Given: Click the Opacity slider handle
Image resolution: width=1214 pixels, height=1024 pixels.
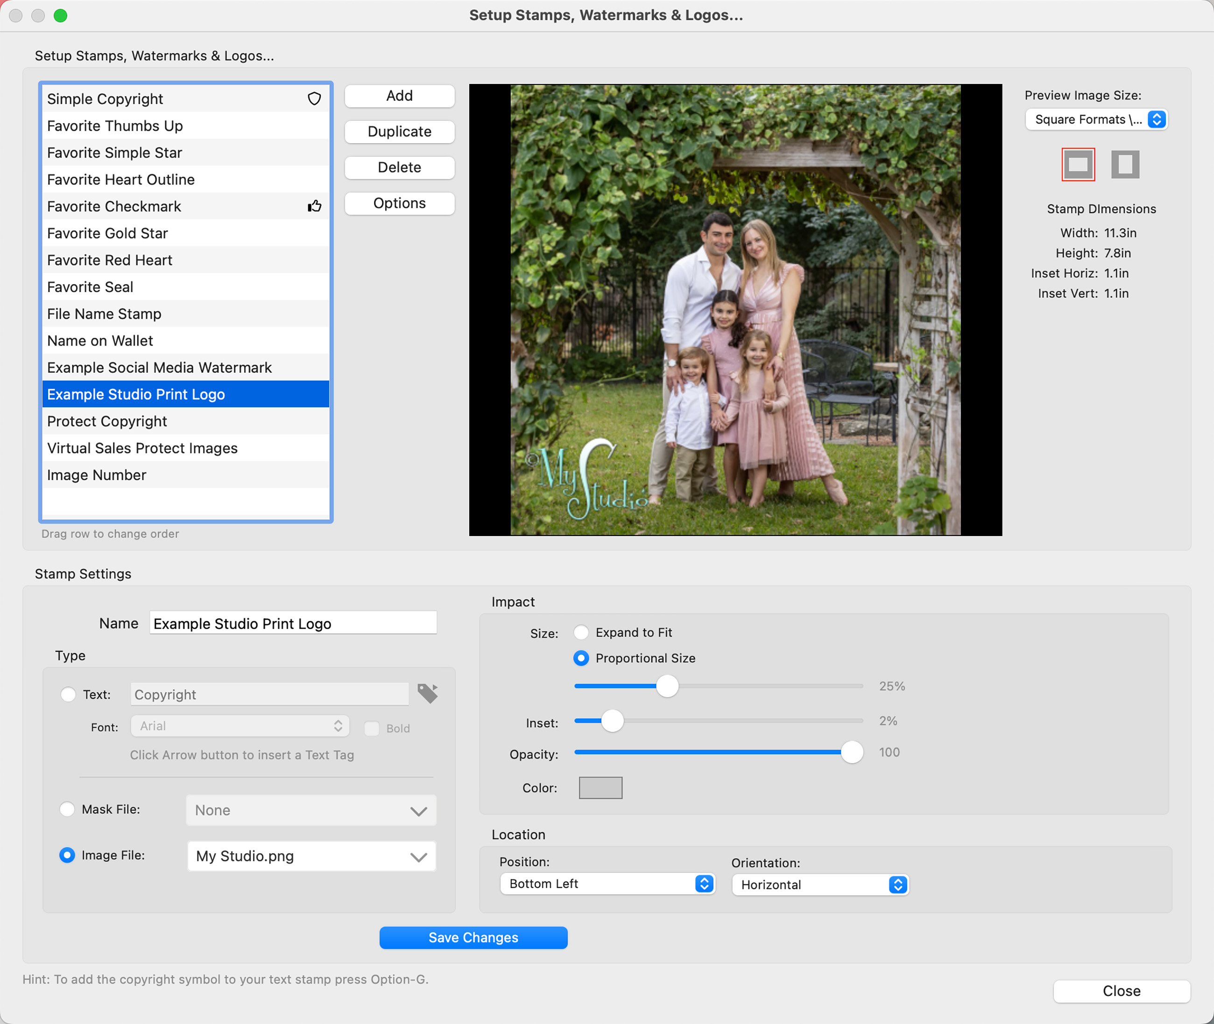Looking at the screenshot, I should click(x=852, y=752).
